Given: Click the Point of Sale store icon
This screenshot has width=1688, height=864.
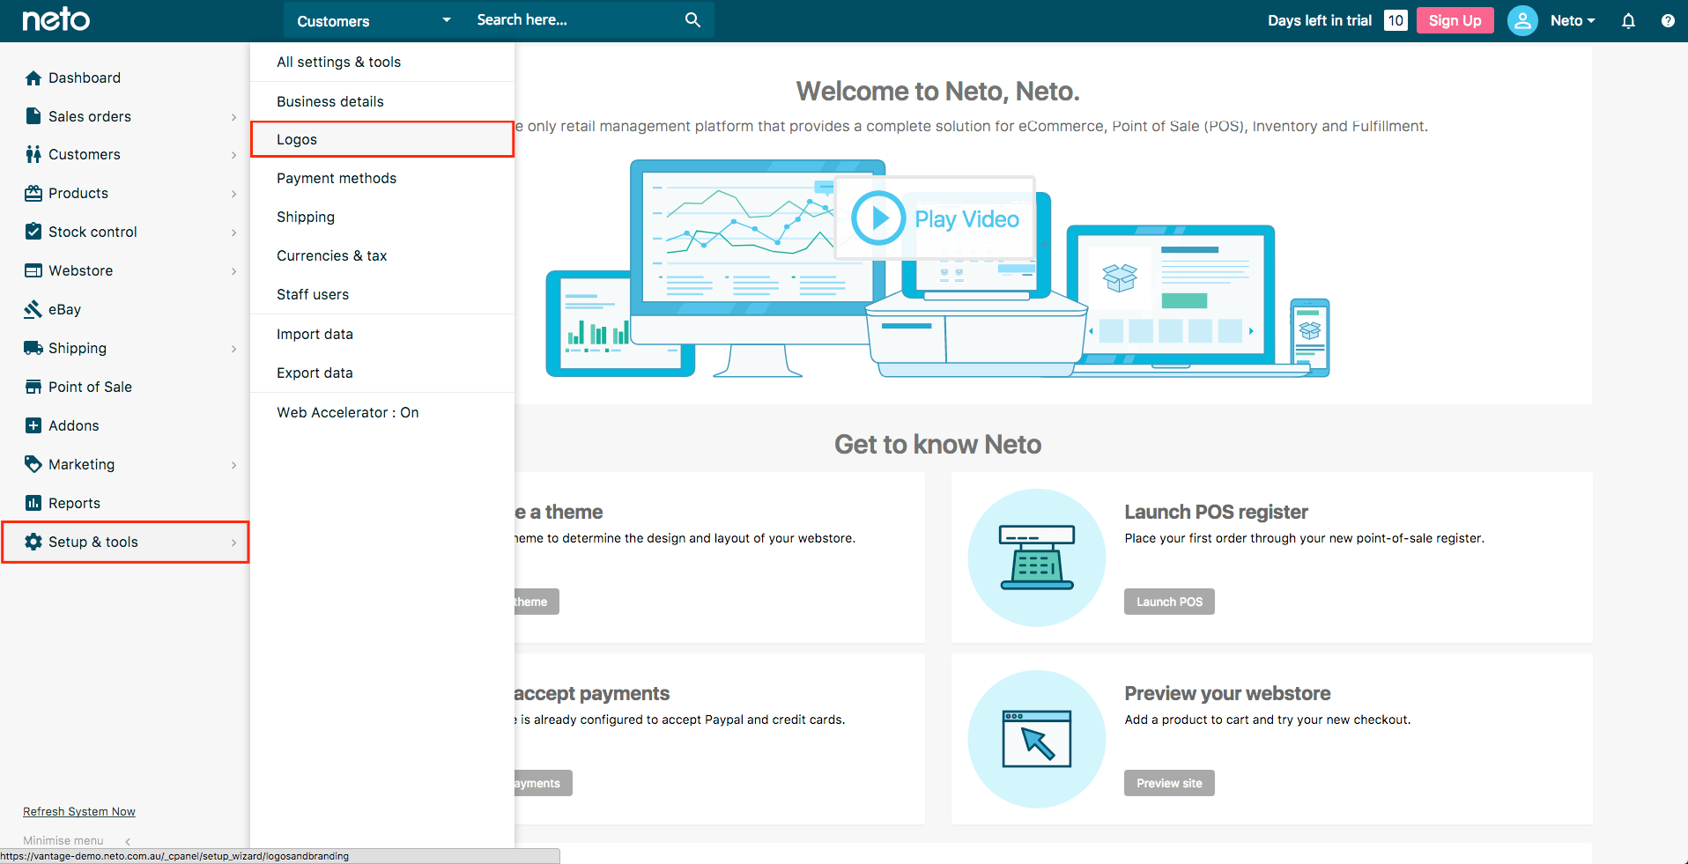Looking at the screenshot, I should (x=33, y=387).
